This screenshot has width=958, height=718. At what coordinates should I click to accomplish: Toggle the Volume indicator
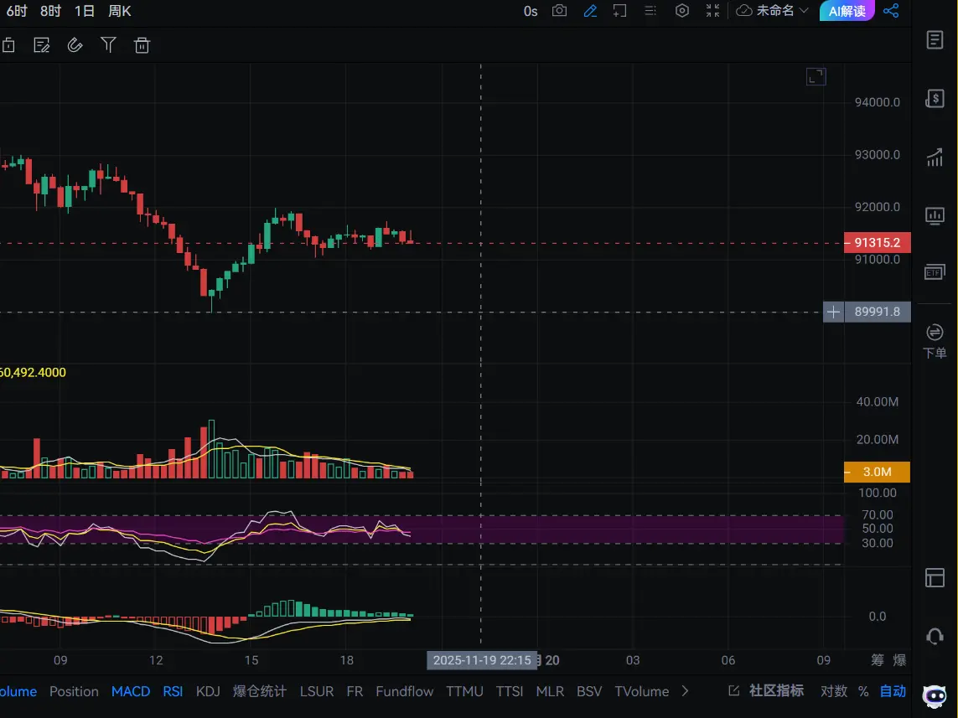[18, 691]
